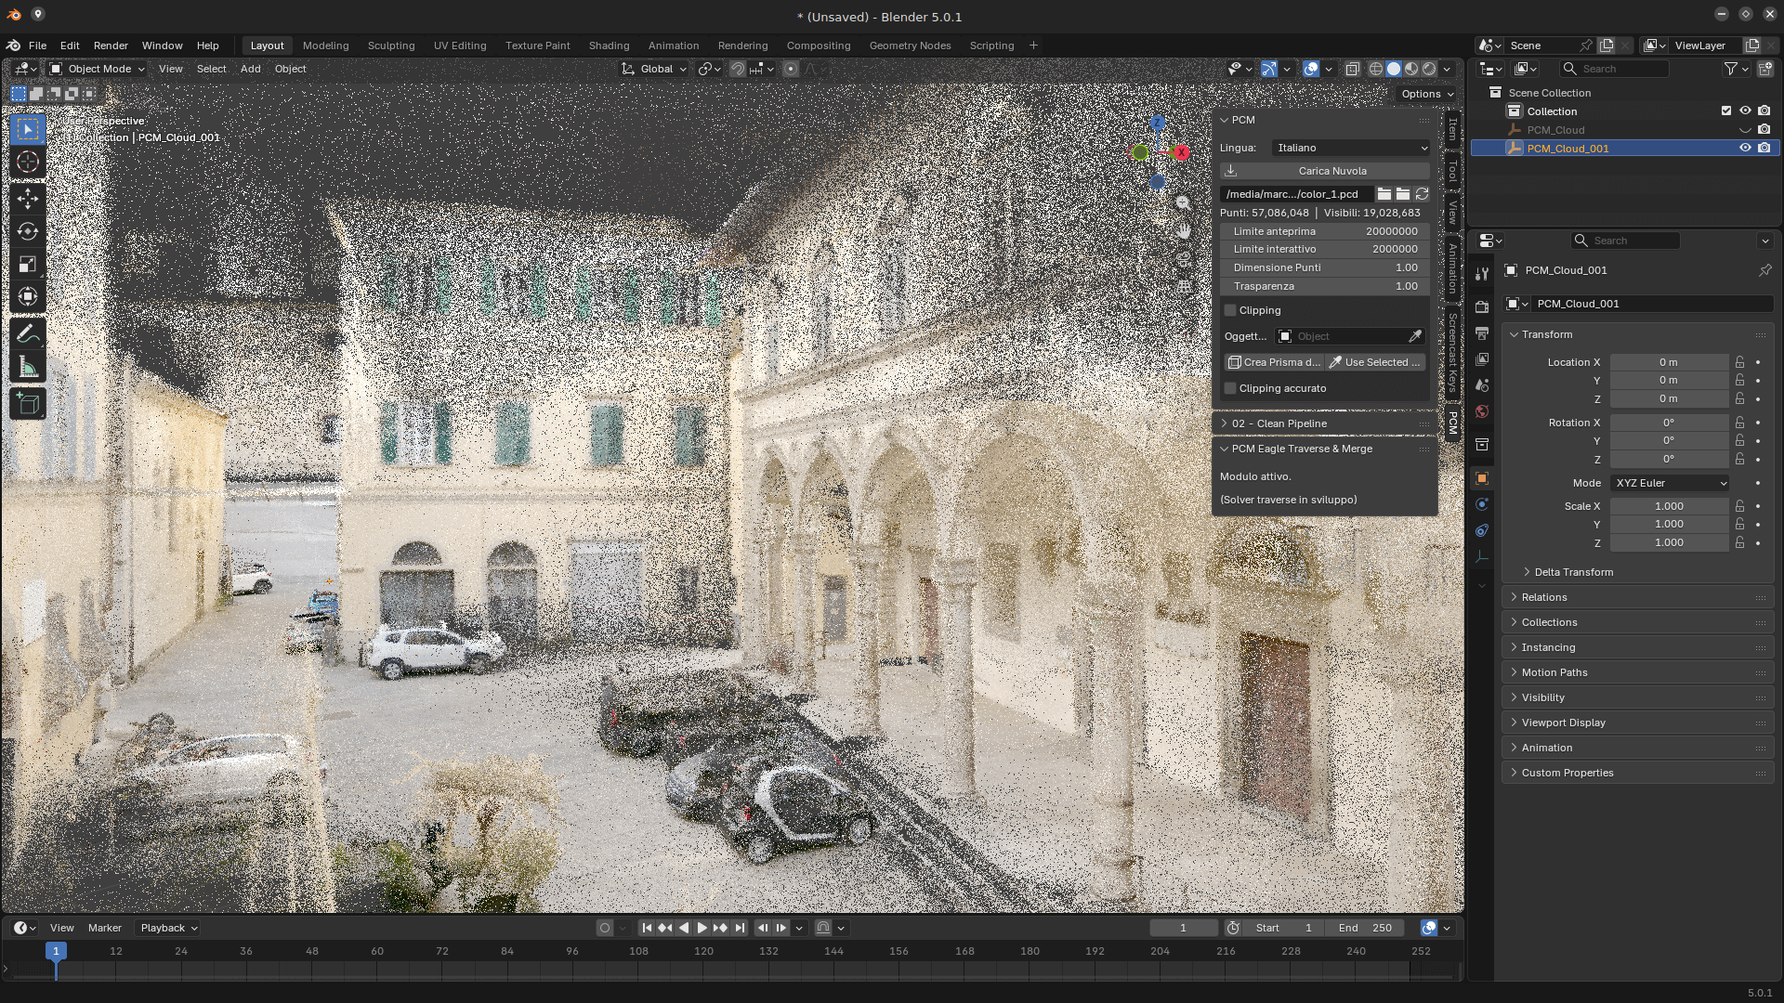
Task: Open the Object Mode dropdown
Action: coord(97,69)
